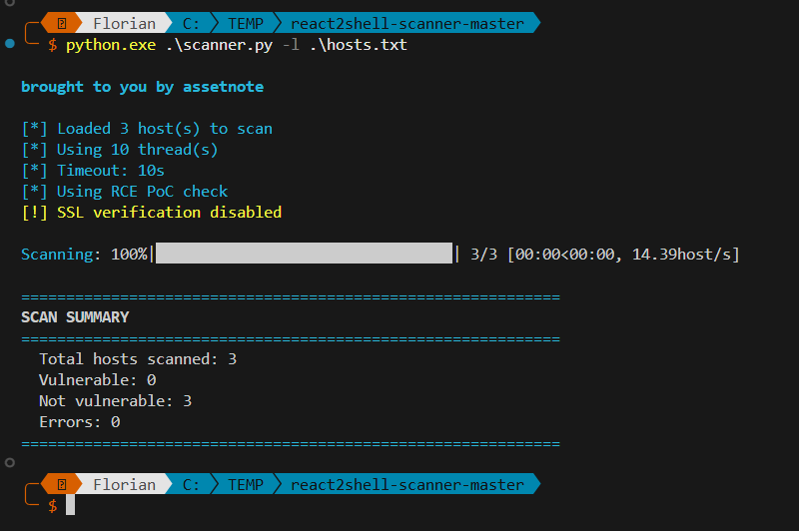Click the orange icon segment in the top prompt
The width and height of the screenshot is (799, 531).
62,22
